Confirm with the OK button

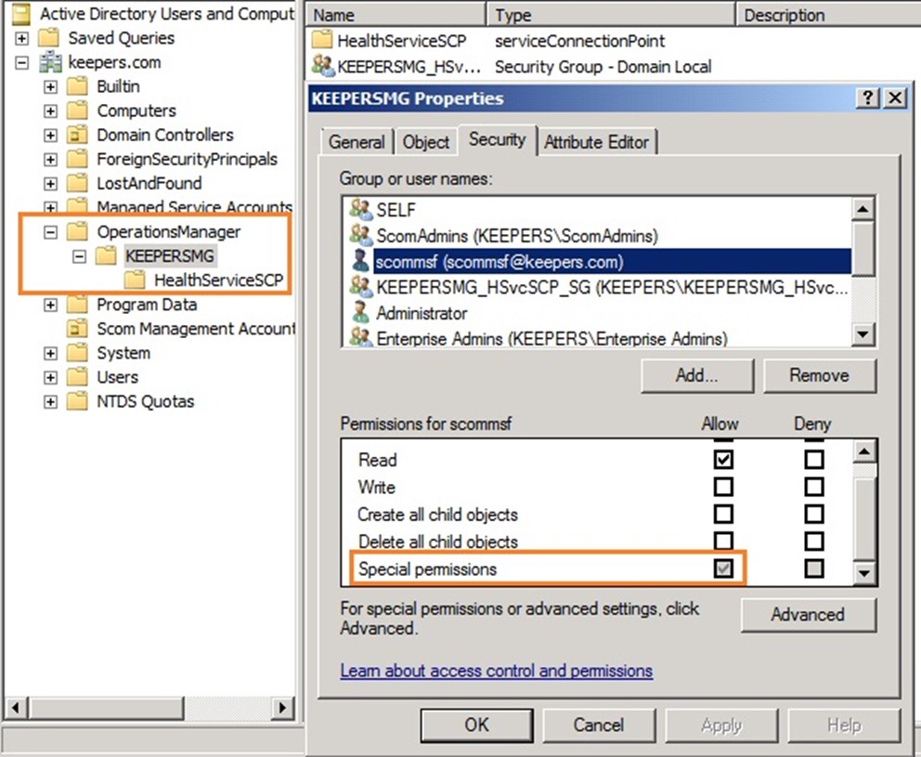click(x=477, y=724)
